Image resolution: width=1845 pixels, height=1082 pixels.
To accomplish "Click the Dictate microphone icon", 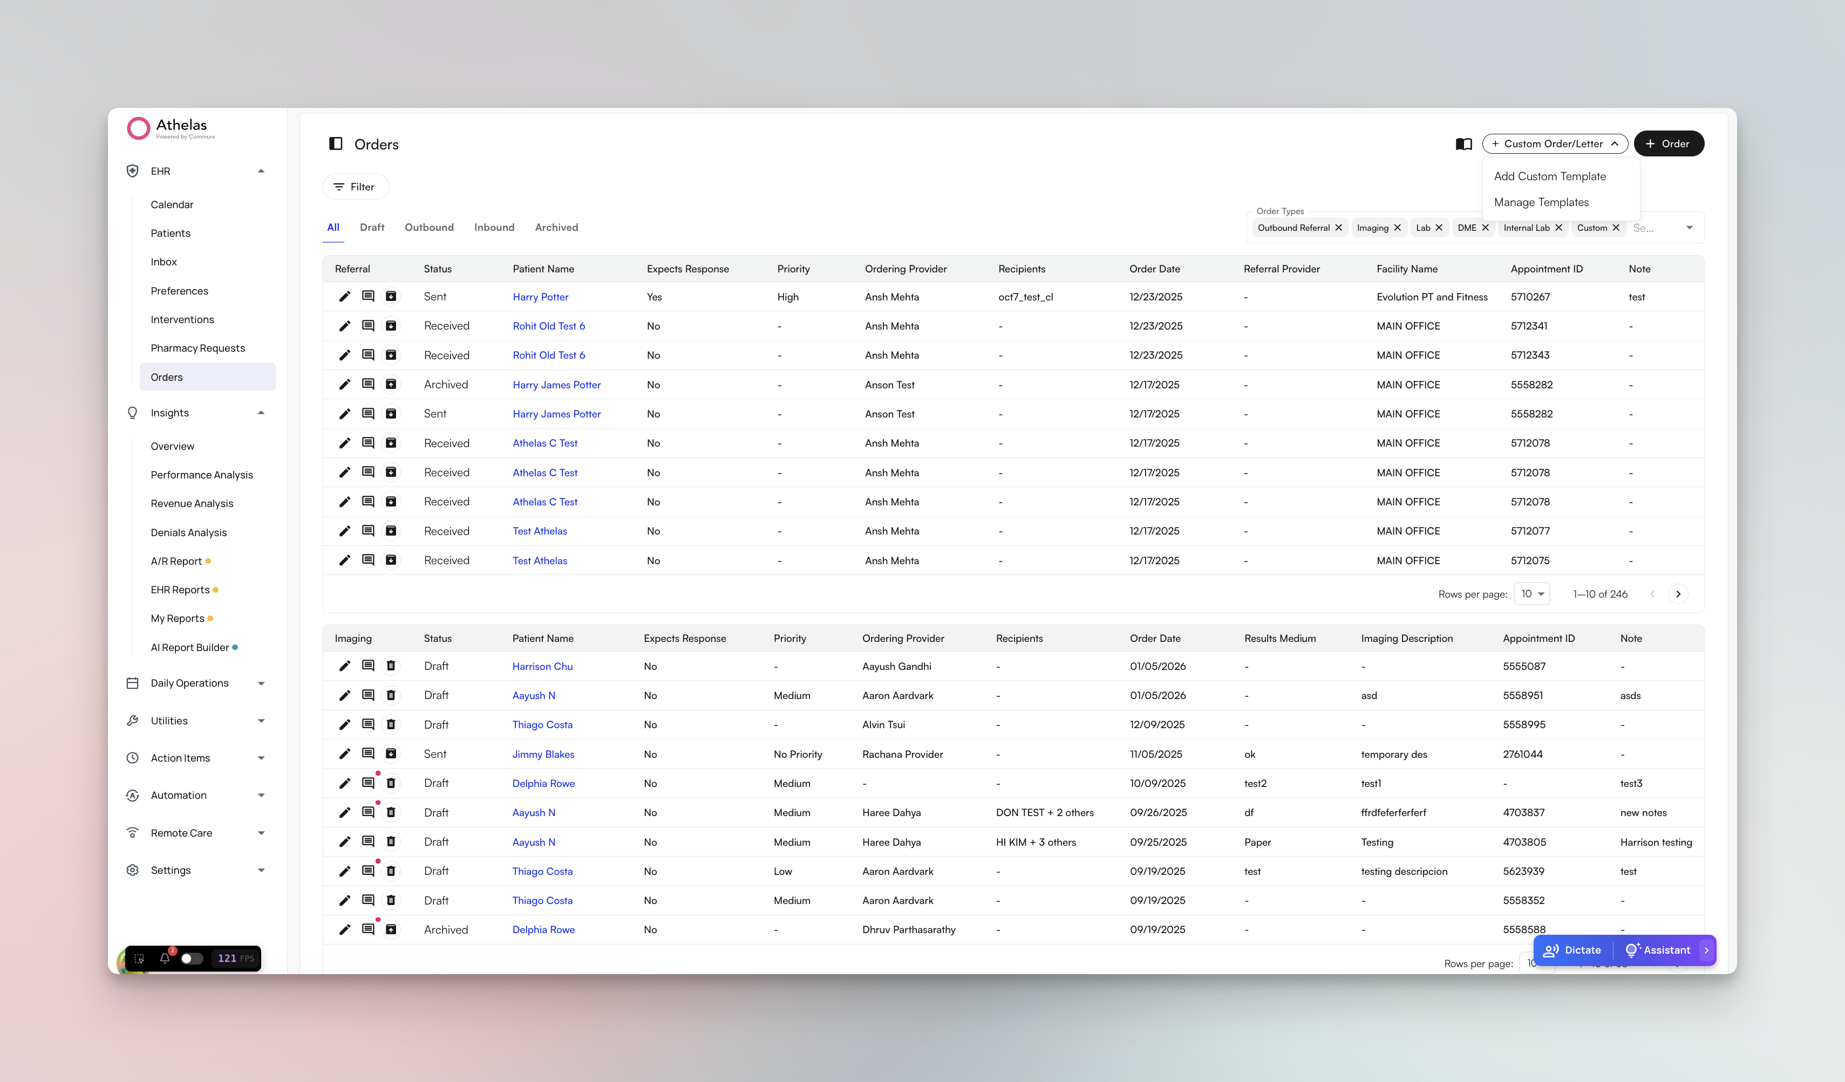I will 1551,950.
